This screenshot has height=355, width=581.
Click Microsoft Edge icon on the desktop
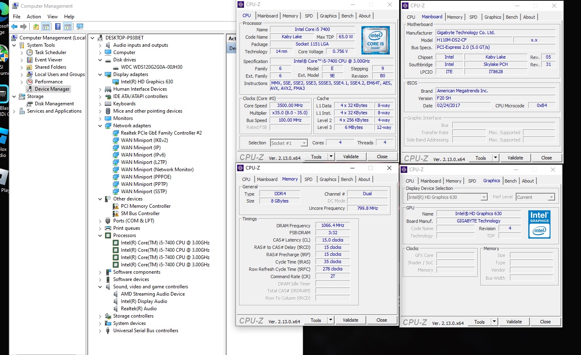(4, 12)
